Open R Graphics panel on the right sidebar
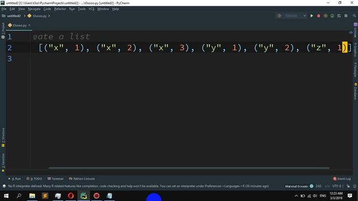 tap(355, 50)
